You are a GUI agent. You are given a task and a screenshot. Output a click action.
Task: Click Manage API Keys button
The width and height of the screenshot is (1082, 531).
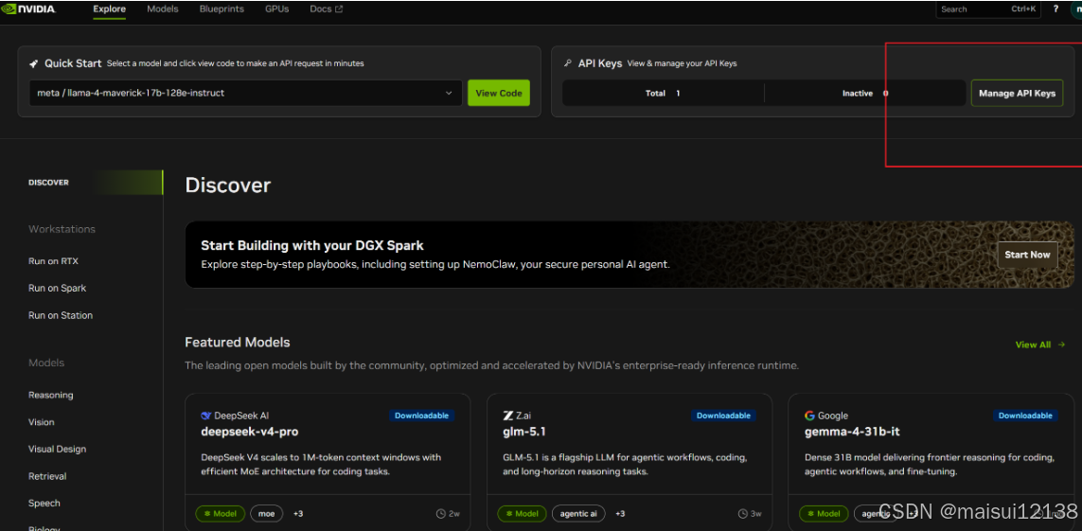click(1017, 93)
